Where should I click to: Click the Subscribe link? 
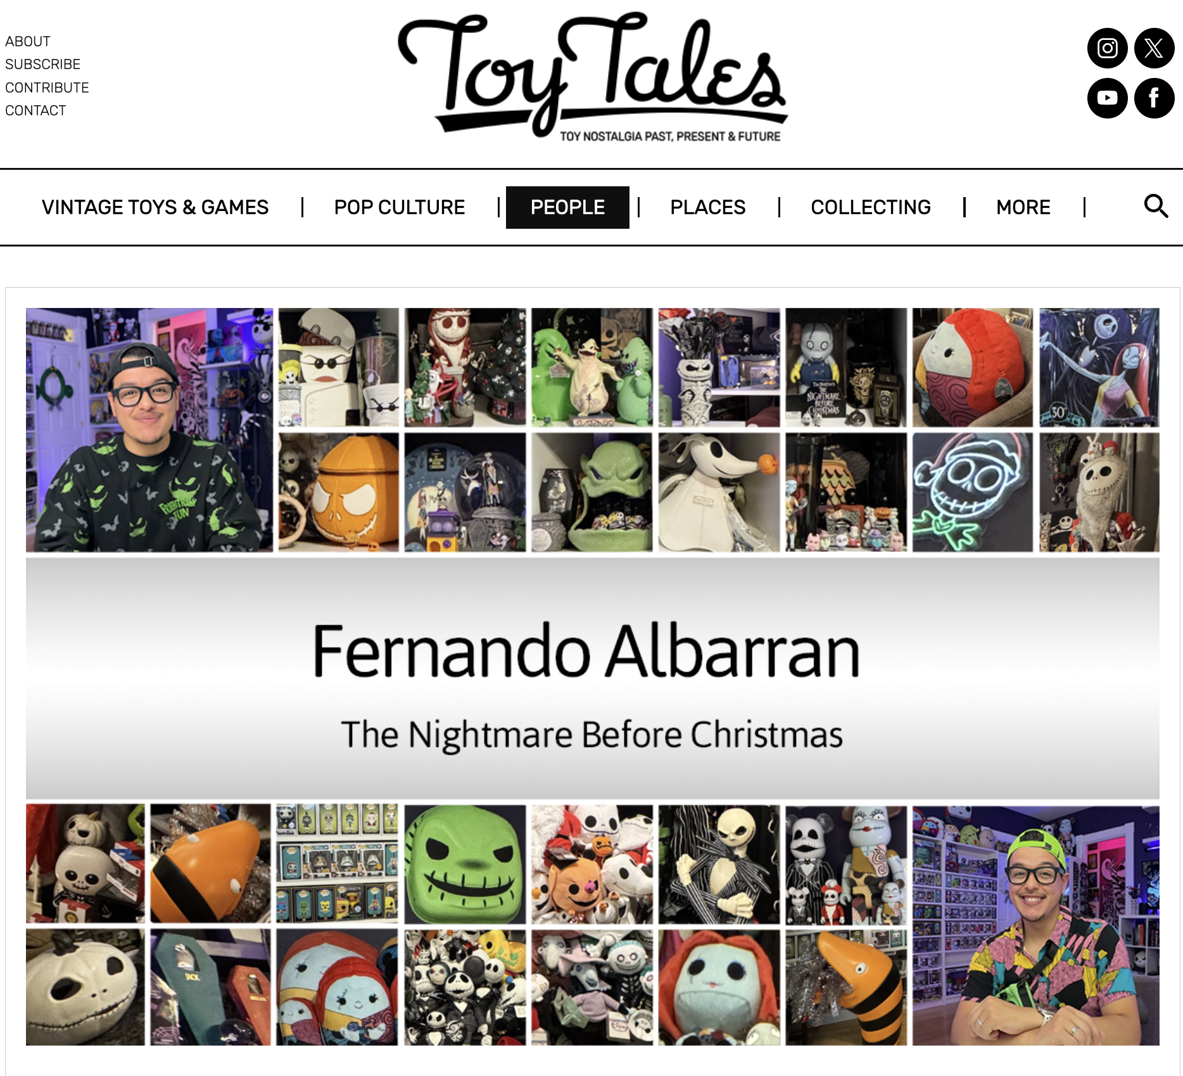point(43,64)
